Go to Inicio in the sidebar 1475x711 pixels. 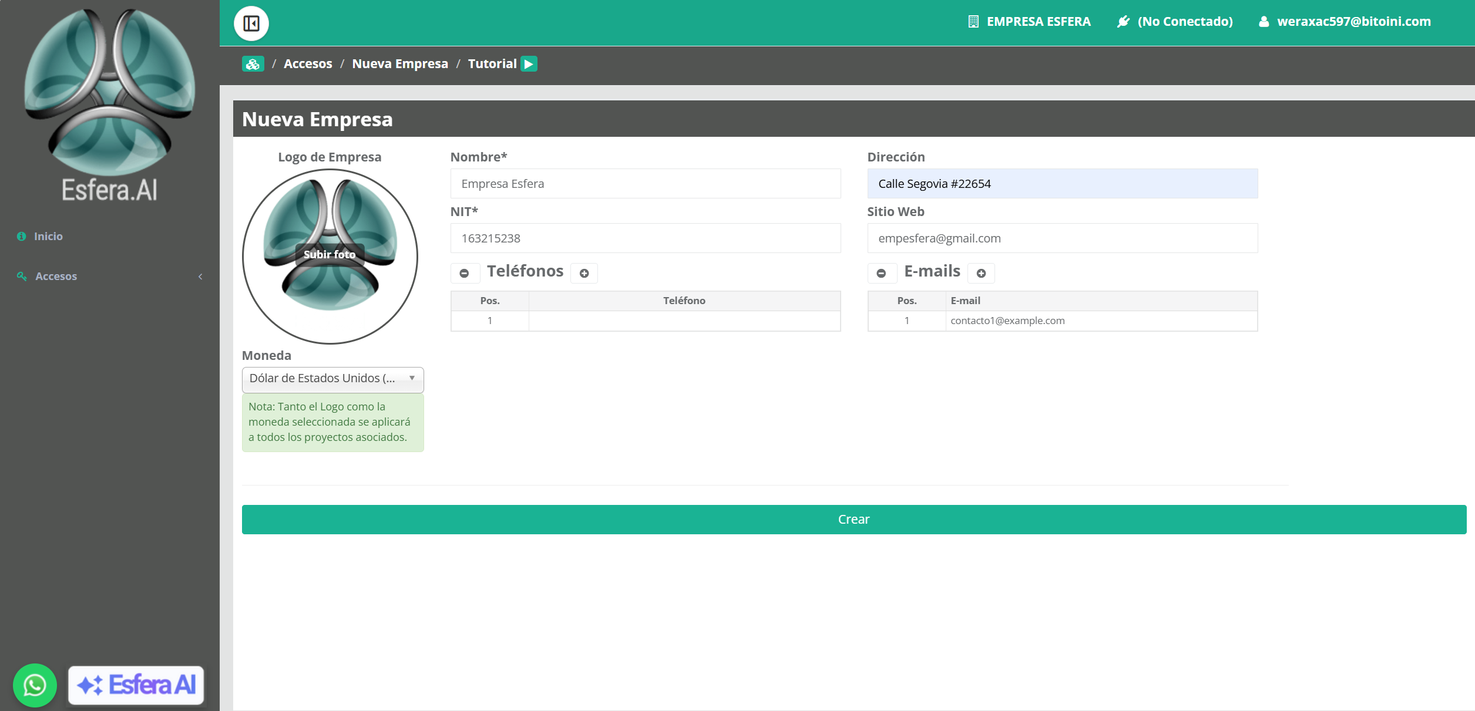coord(48,237)
